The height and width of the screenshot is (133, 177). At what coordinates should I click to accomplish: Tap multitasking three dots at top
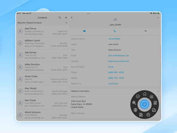[88, 14]
